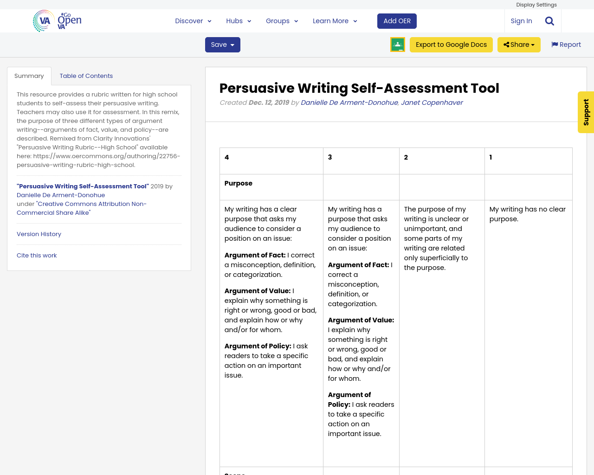The height and width of the screenshot is (475, 594).
Task: Open the Version History link
Action: [39, 234]
